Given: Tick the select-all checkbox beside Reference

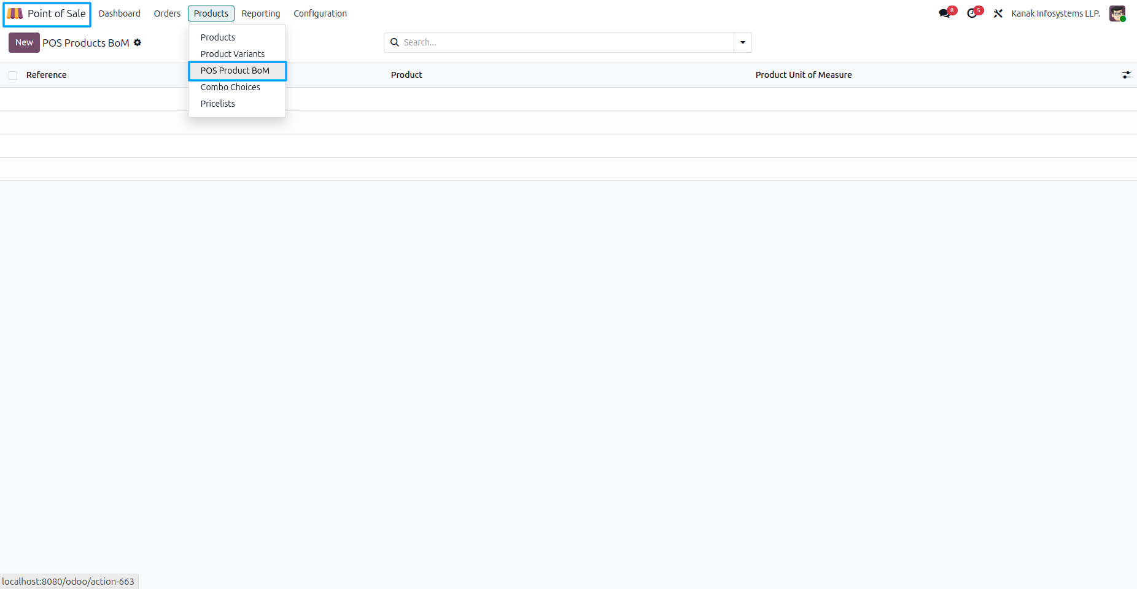Looking at the screenshot, I should (13, 75).
